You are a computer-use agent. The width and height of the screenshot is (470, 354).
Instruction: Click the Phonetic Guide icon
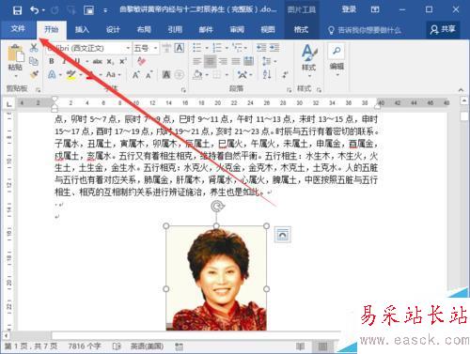tap(166, 48)
